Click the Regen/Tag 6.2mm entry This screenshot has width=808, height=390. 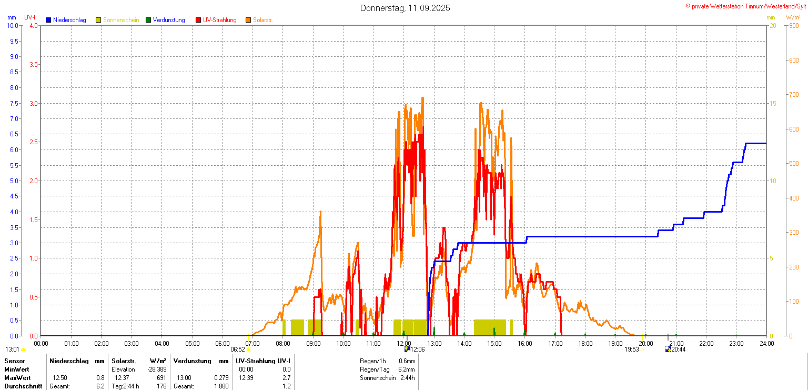pyautogui.click(x=387, y=369)
